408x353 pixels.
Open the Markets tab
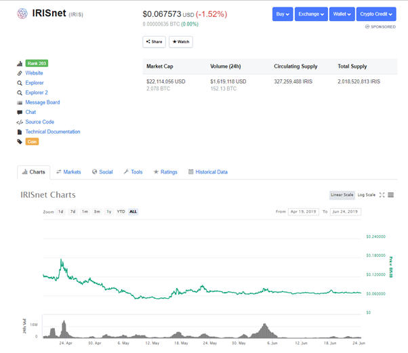[68, 172]
